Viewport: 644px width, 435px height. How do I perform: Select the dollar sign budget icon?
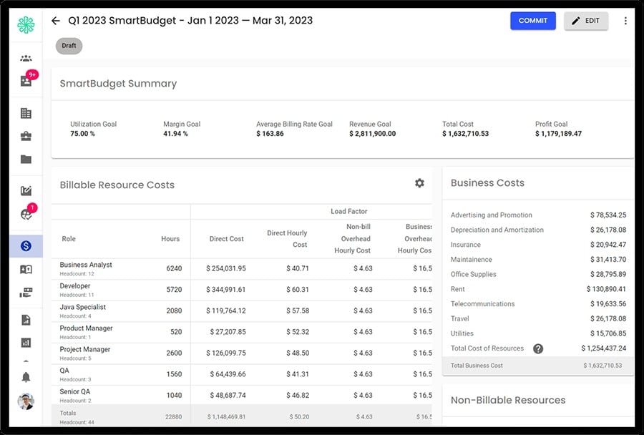click(26, 246)
